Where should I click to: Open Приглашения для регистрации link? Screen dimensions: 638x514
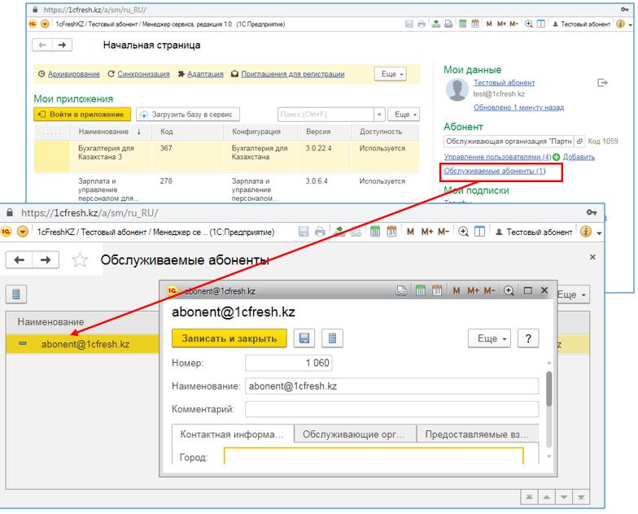(293, 74)
